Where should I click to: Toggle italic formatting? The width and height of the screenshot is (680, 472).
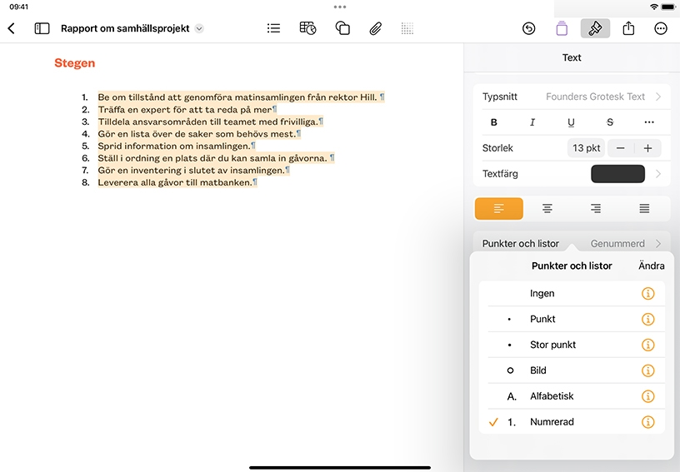click(x=532, y=122)
